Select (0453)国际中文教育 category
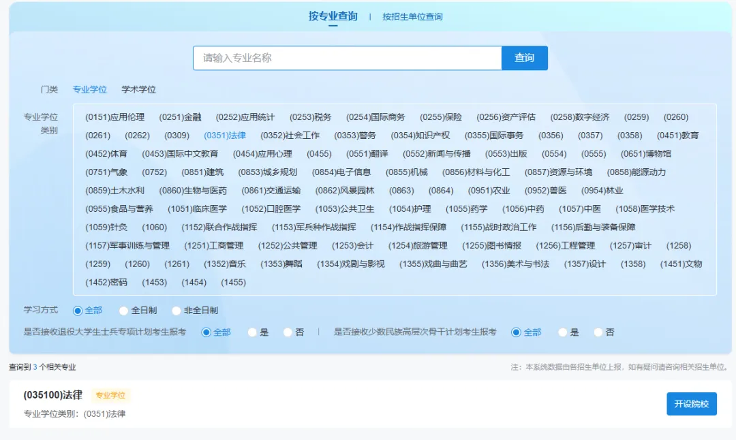This screenshot has width=736, height=440. pos(180,154)
